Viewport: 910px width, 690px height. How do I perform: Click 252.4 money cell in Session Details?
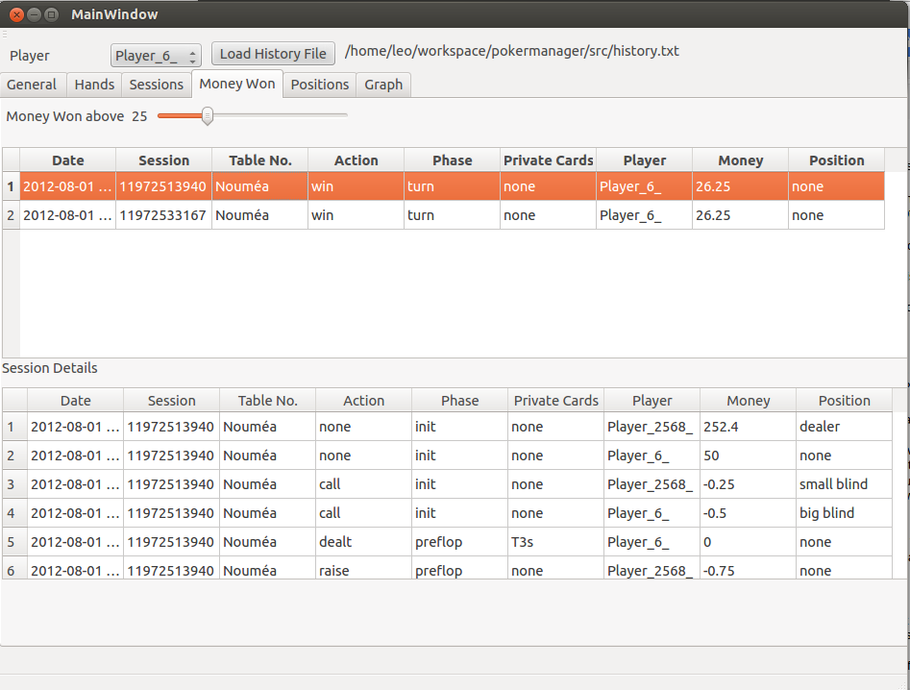[748, 427]
